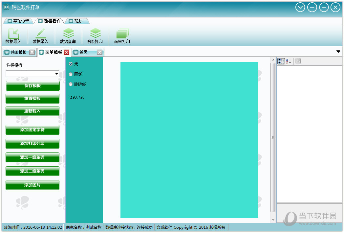
Task: Select the 无 radio option
Action: pyautogui.click(x=71, y=64)
